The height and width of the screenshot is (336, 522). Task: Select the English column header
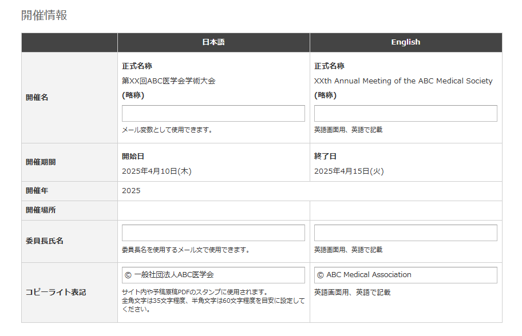click(405, 42)
